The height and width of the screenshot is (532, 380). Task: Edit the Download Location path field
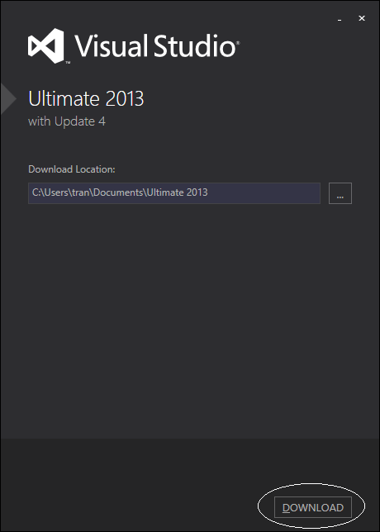coord(174,193)
